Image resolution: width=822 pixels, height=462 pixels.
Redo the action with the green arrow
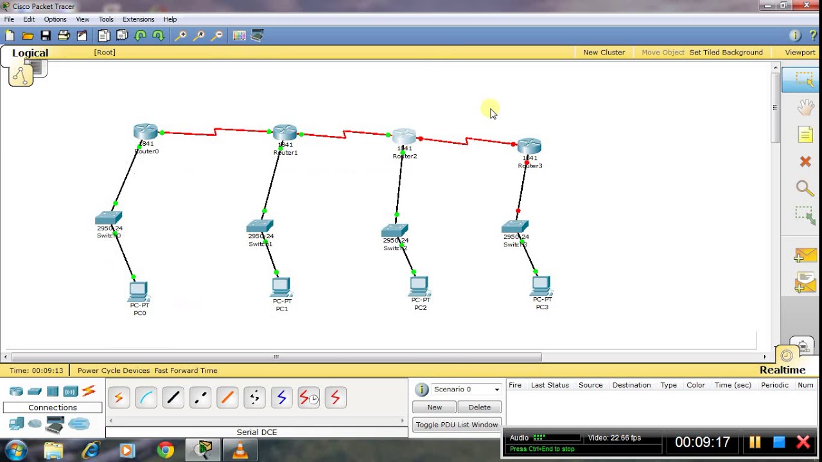(158, 36)
